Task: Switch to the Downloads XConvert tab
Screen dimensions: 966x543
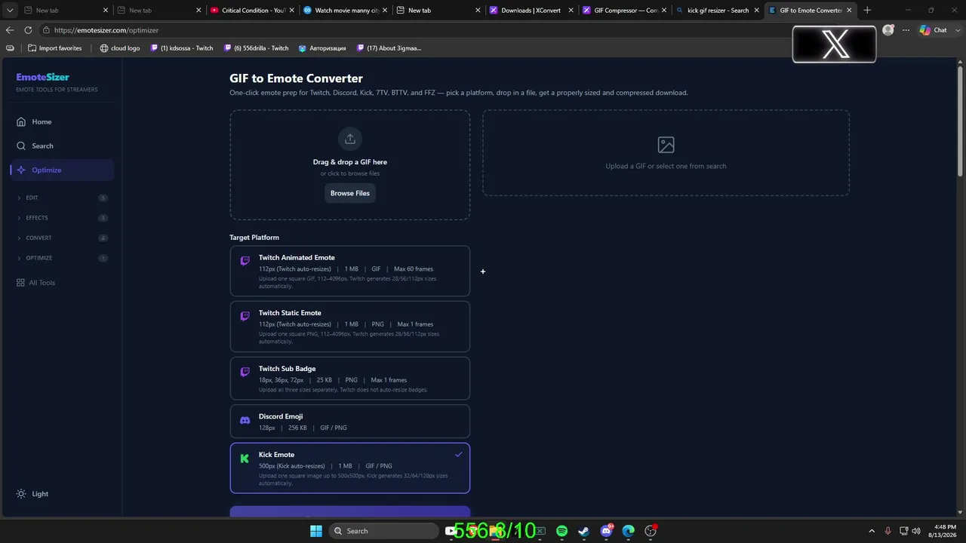Action: coord(531,11)
